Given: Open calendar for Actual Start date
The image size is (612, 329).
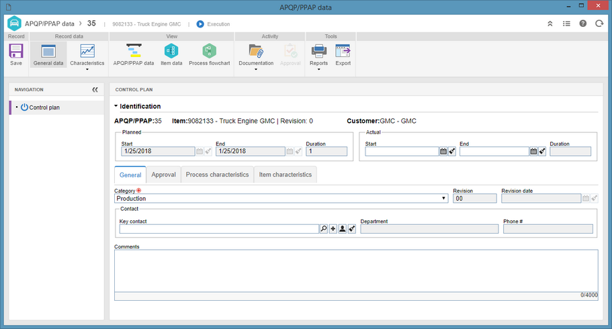Looking at the screenshot, I should (443, 152).
